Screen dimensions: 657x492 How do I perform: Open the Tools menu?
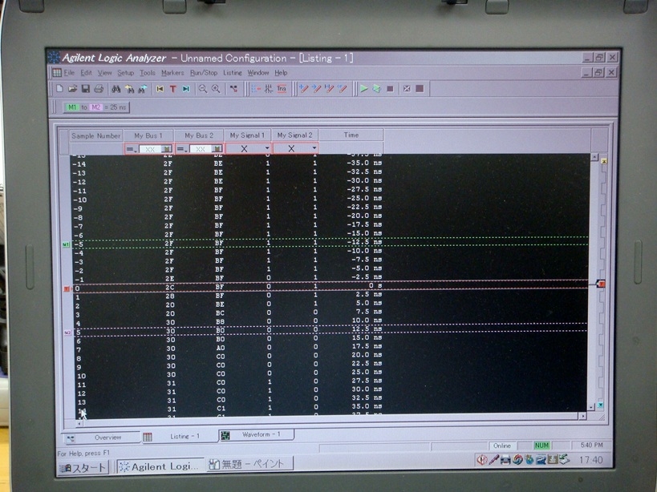(147, 73)
